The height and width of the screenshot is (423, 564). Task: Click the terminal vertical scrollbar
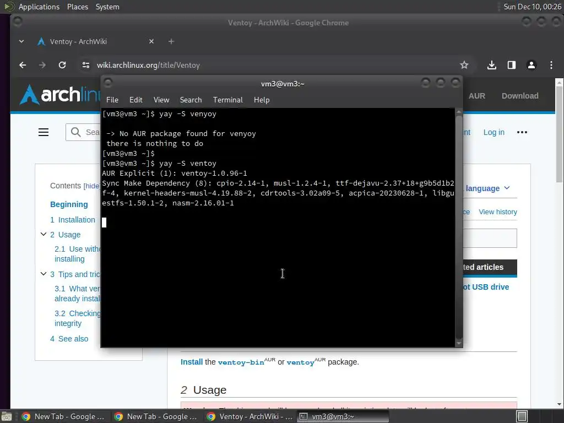pyautogui.click(x=459, y=227)
